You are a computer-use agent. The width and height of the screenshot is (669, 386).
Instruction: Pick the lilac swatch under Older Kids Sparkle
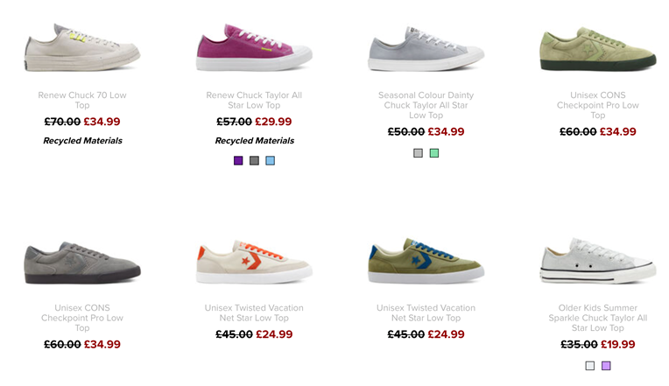point(606,366)
